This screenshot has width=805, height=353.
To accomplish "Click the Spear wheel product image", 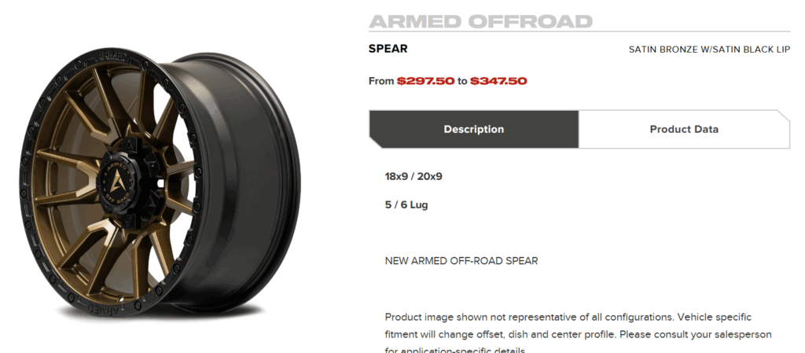I will pos(160,183).
